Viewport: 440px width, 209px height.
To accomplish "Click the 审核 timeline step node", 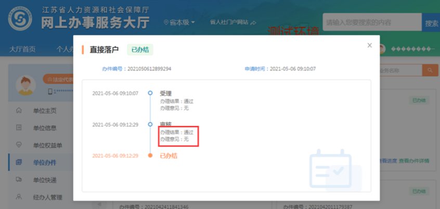I will (x=150, y=124).
